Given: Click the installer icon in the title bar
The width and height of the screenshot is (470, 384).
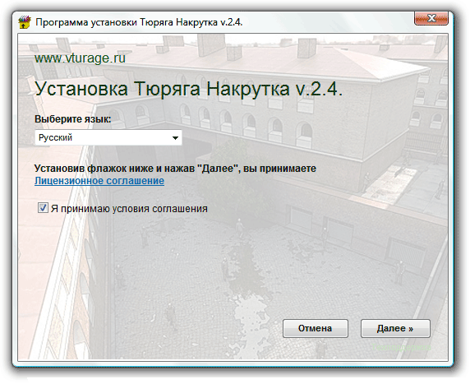Looking at the screenshot, I should pyautogui.click(x=25, y=22).
